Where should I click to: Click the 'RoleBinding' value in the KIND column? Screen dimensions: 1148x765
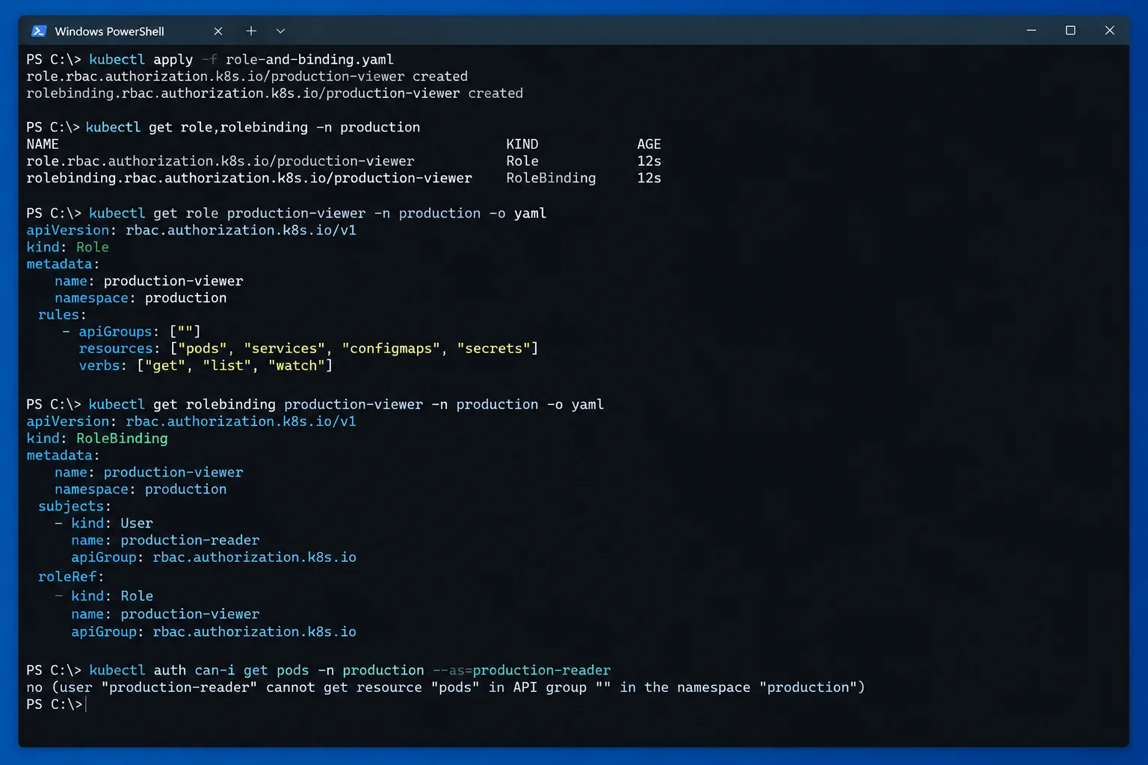coord(551,178)
